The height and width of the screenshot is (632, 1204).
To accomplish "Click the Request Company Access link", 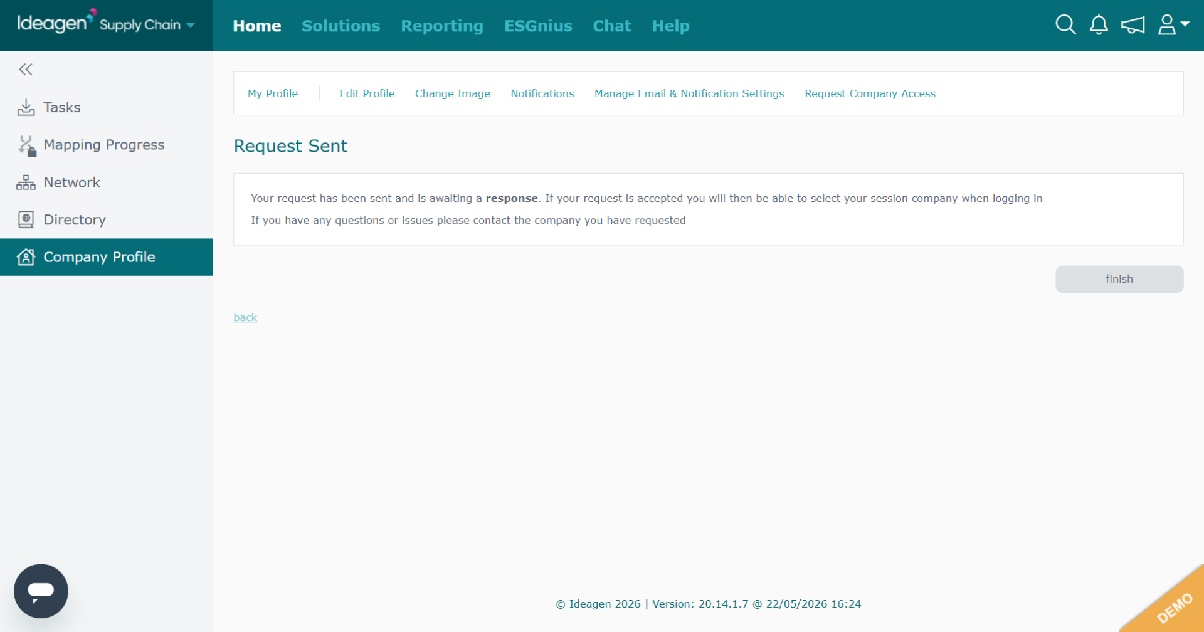I will (870, 93).
